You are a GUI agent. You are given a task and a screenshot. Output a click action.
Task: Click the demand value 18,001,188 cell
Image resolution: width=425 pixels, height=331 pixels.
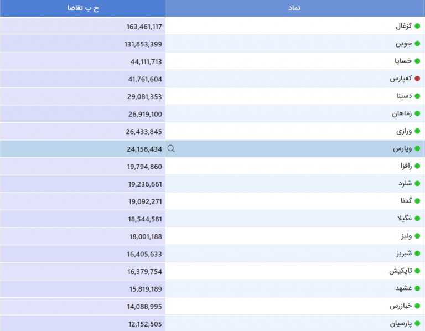(82, 236)
